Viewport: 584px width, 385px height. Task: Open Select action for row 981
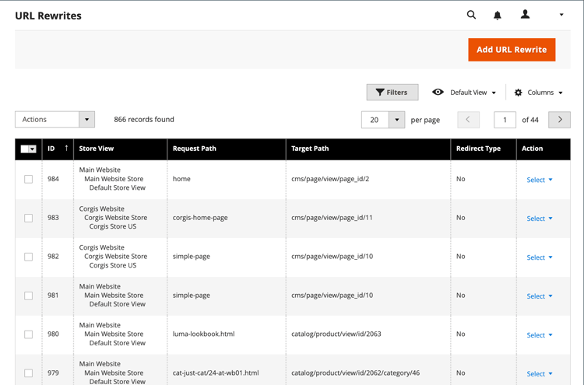tap(540, 296)
